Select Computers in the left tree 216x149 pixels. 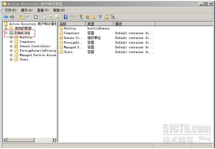point(27,41)
